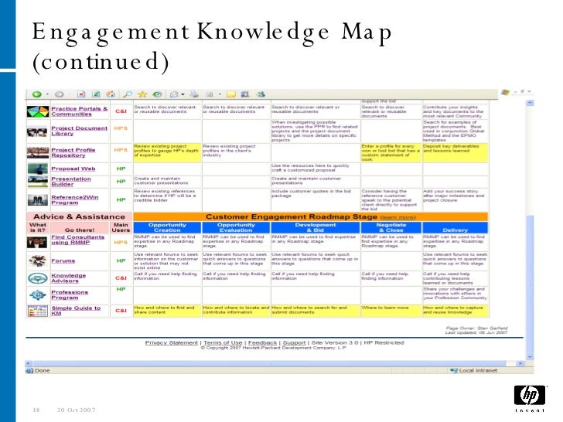Image resolution: width=563 pixels, height=422 pixels.
Task: Open the Terms of Use footer link
Action: (223, 342)
